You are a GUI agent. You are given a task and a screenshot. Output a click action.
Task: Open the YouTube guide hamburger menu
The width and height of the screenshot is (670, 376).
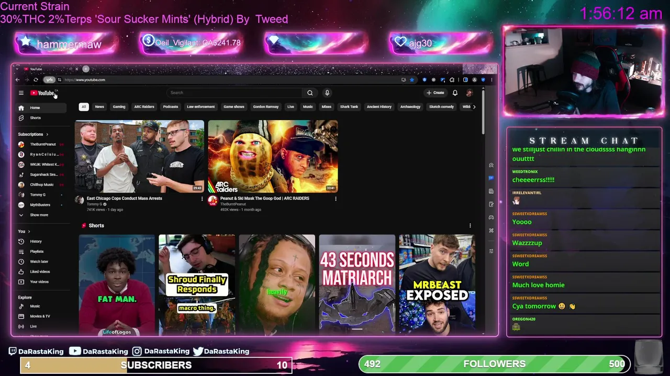click(x=21, y=93)
